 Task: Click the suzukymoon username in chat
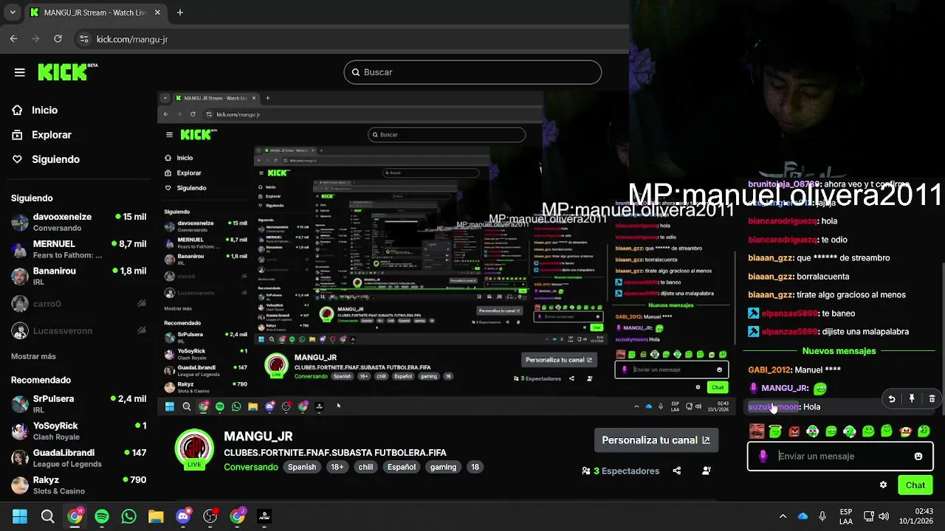pos(774,407)
